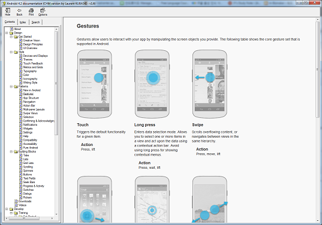Viewport: 322px width, 225px height.
Task: Open the Notifications topic
Action: (x=30, y=125)
